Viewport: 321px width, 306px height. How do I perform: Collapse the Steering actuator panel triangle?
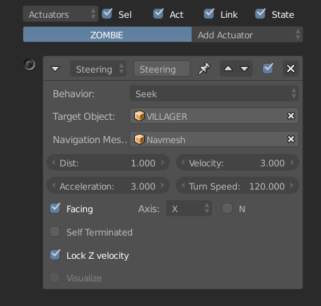coord(55,68)
